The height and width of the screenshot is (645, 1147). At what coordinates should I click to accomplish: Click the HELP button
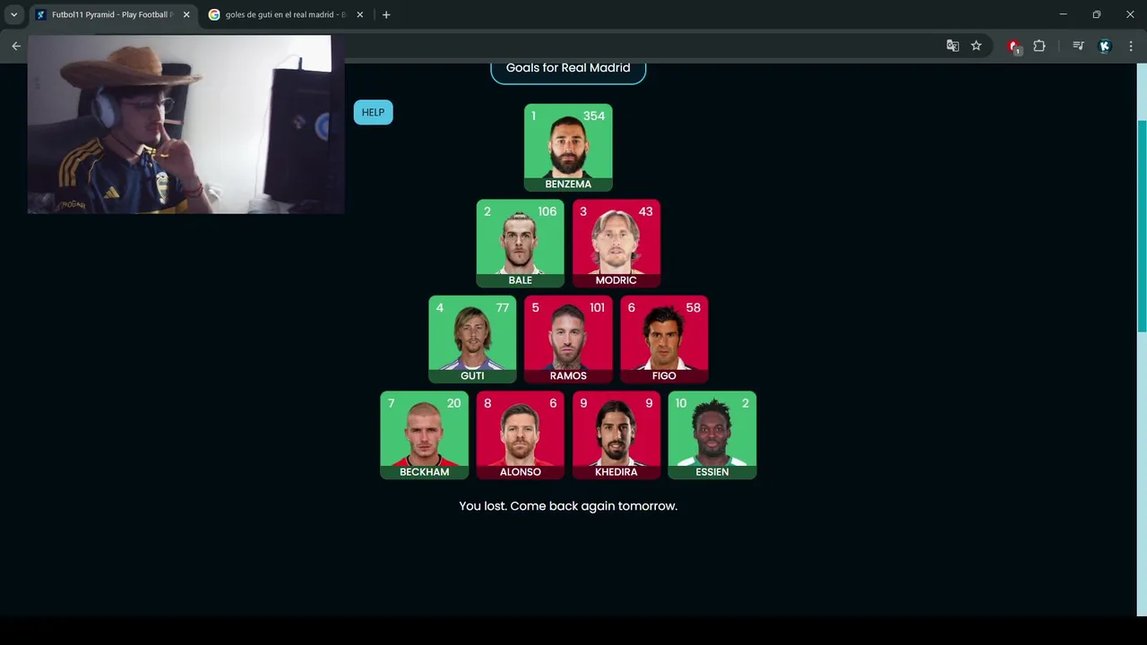(x=373, y=112)
